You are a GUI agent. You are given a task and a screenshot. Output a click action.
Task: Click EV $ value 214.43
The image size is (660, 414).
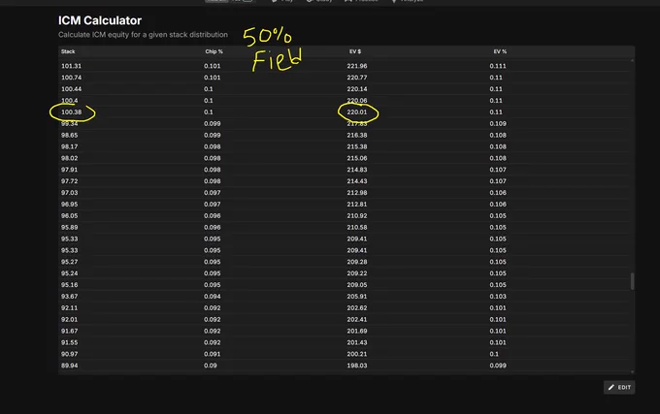357,181
